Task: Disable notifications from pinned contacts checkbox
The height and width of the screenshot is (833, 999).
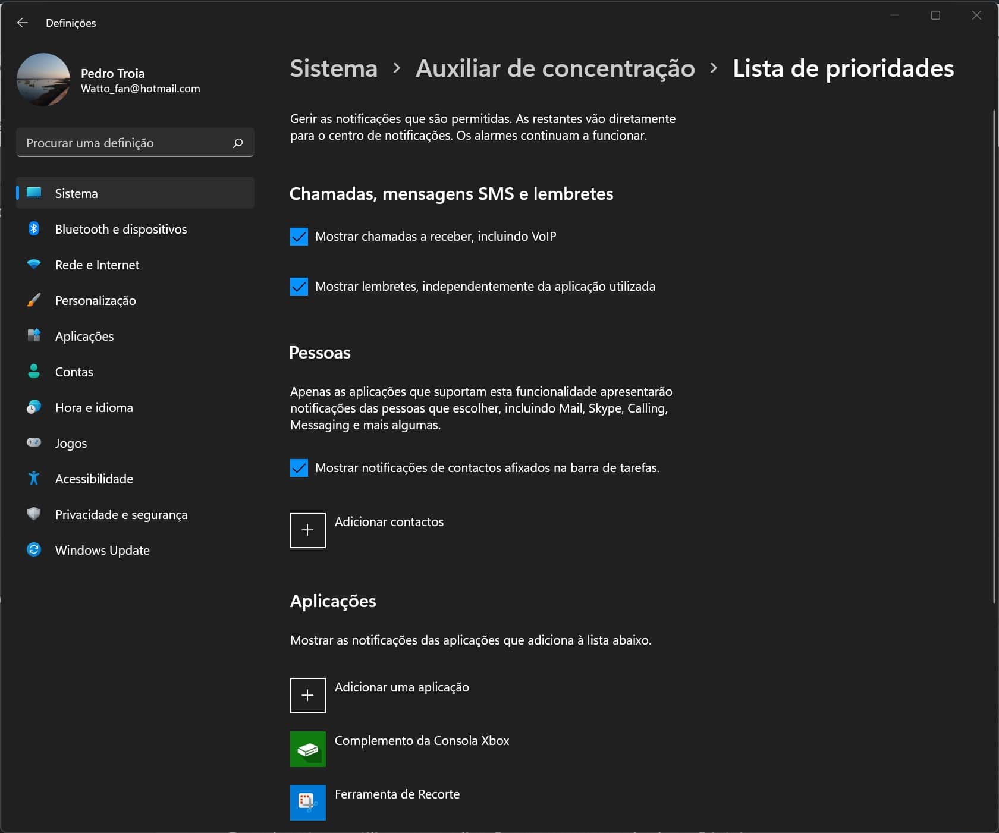Action: (299, 468)
